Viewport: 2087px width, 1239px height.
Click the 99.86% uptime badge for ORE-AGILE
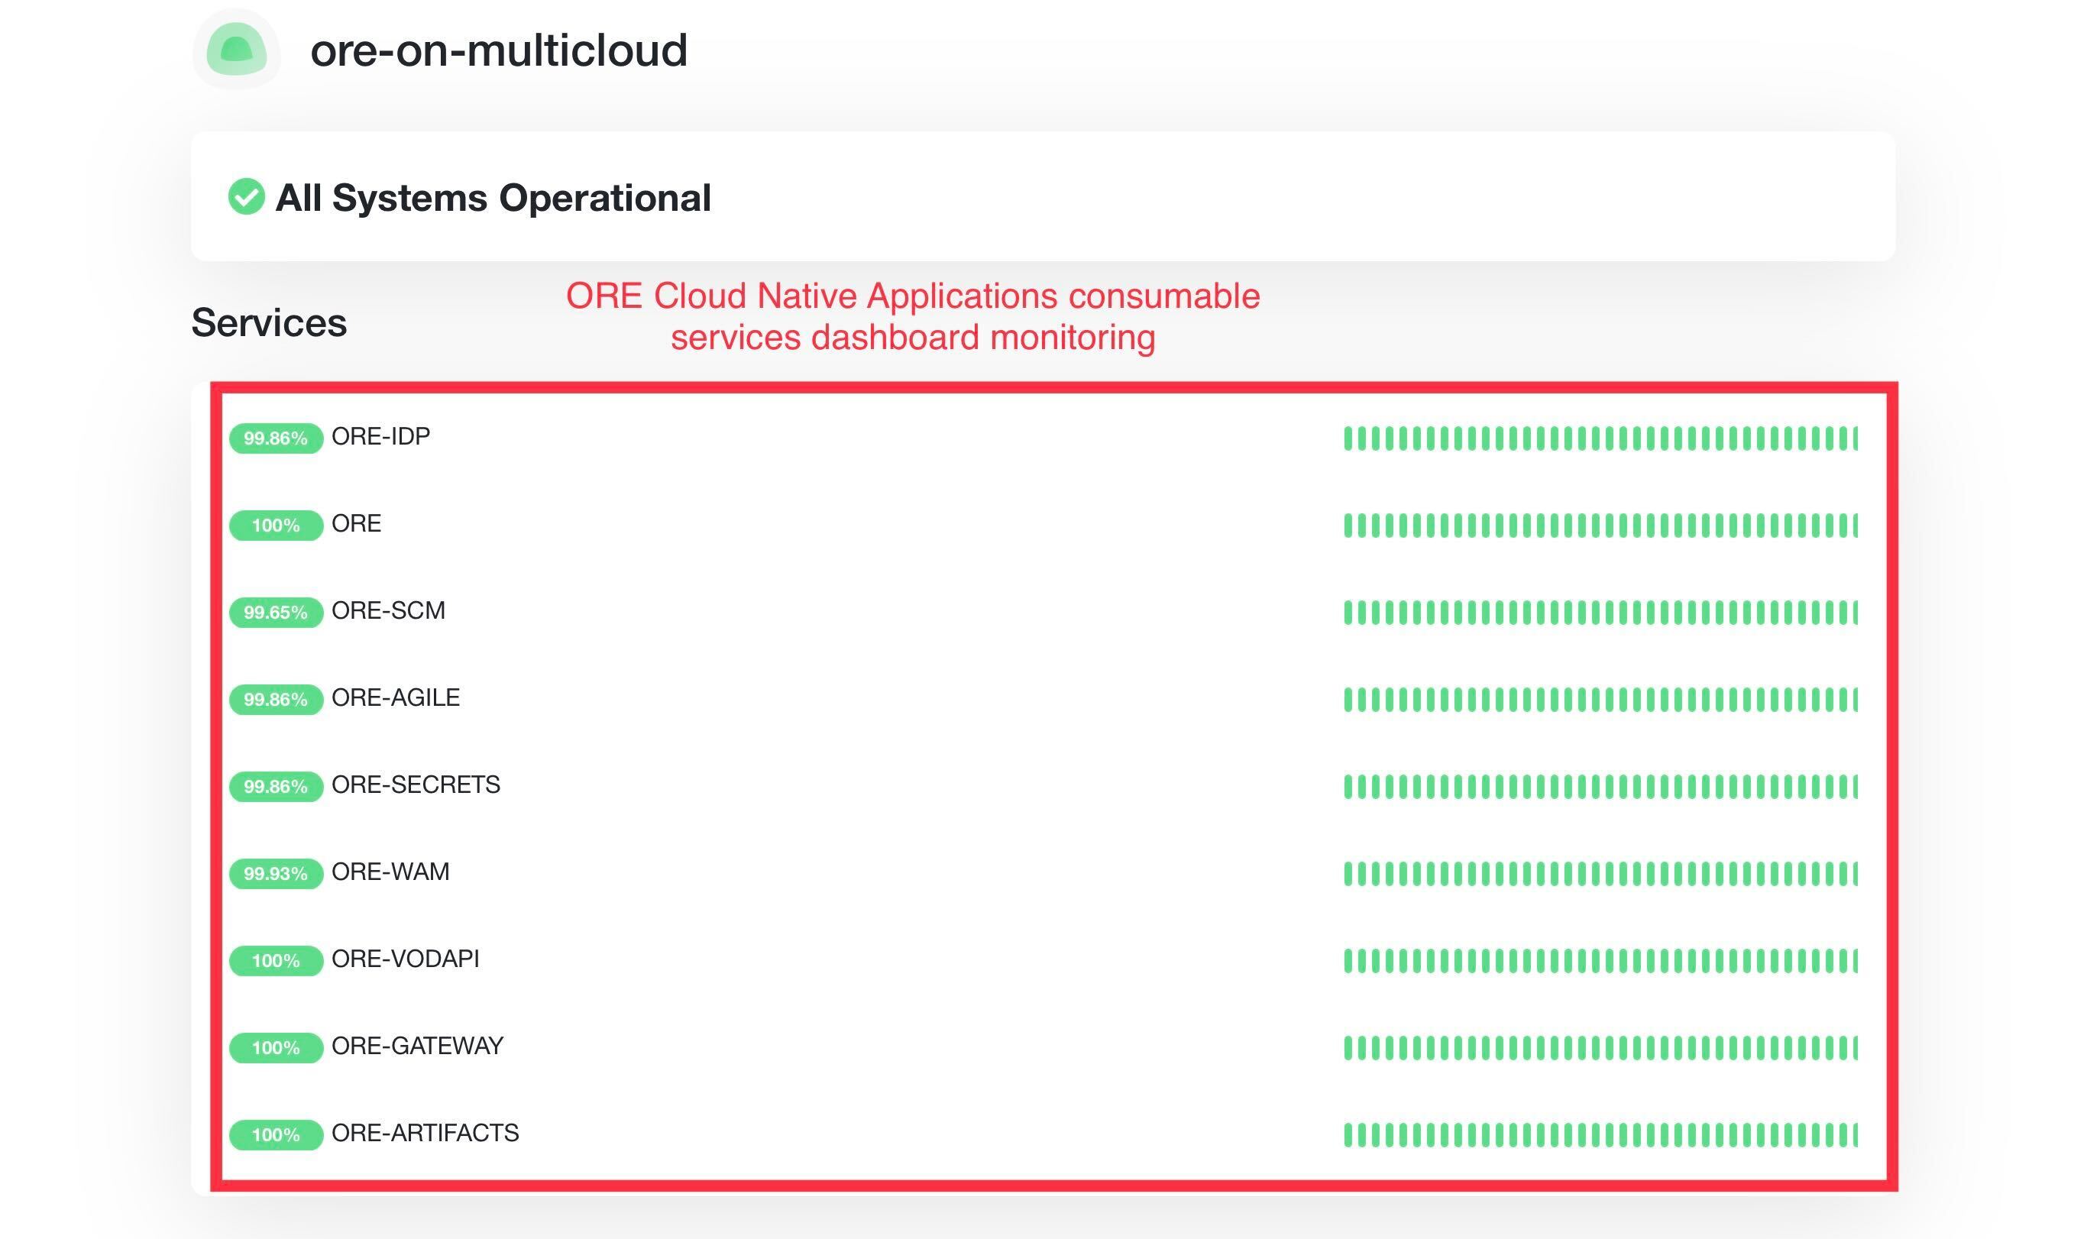277,700
